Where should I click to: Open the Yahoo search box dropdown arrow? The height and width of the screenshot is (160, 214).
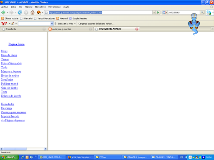tap(52, 24)
